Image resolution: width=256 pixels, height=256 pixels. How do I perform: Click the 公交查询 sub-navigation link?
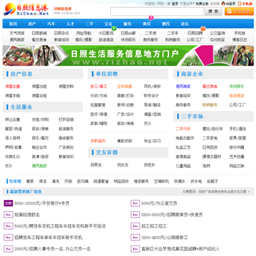217,33
